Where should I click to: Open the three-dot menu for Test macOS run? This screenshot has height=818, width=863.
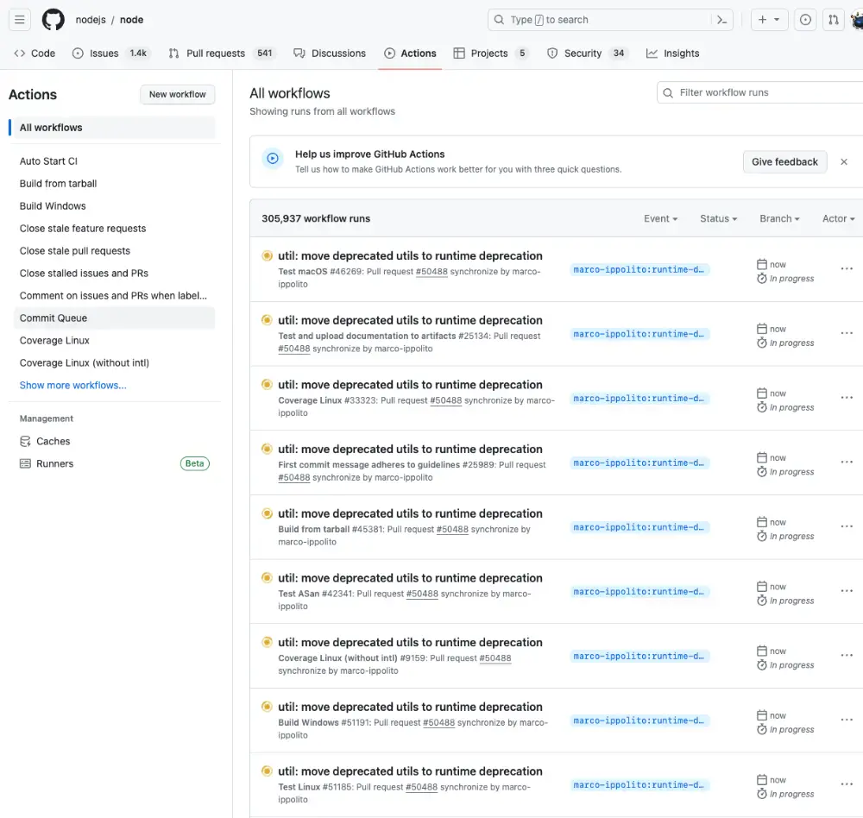tap(846, 269)
